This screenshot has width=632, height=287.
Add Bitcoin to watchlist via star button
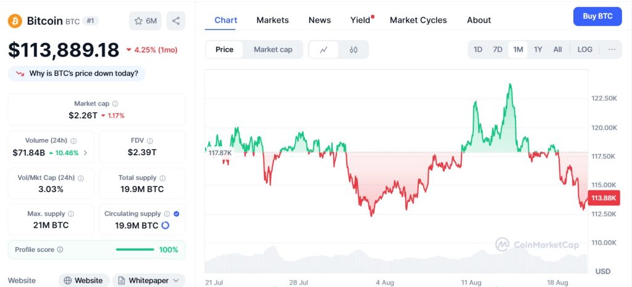[145, 21]
